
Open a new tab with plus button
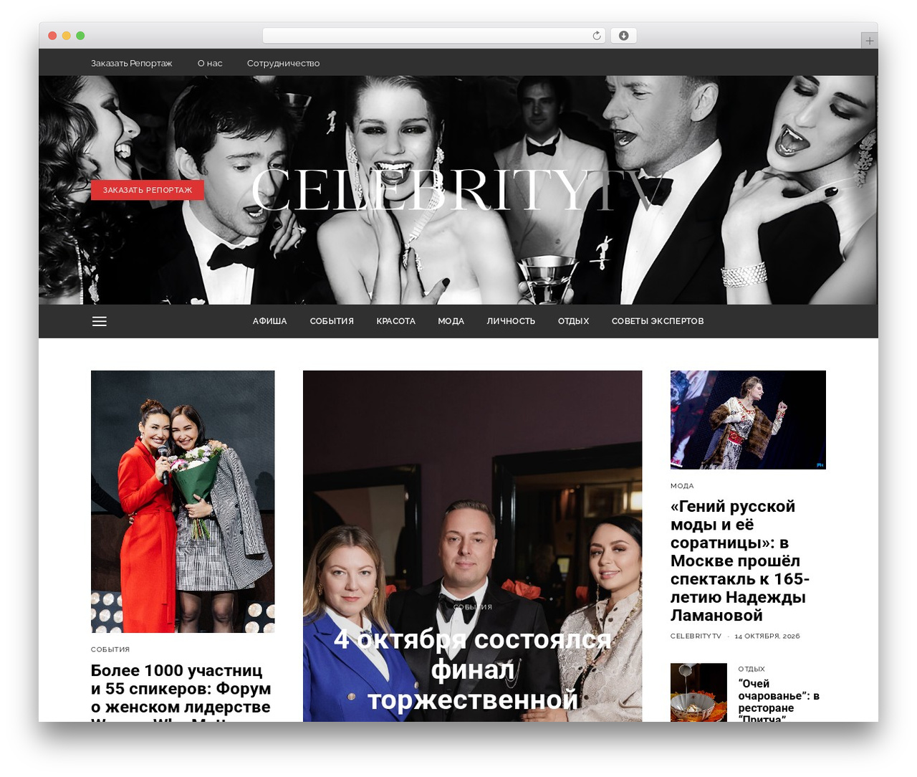869,41
